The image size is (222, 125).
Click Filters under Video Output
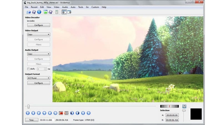(39, 44)
